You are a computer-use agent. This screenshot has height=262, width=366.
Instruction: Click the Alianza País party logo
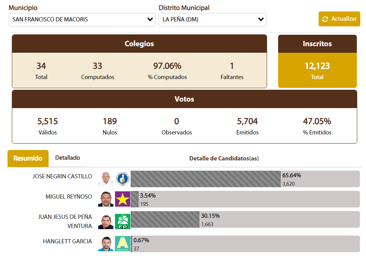(123, 244)
